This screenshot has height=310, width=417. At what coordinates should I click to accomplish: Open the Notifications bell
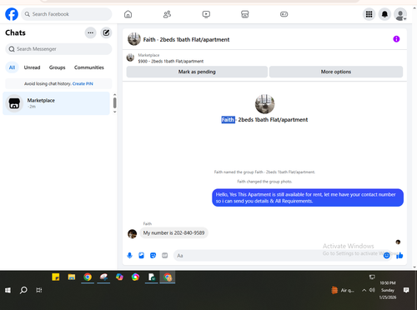coord(384,14)
